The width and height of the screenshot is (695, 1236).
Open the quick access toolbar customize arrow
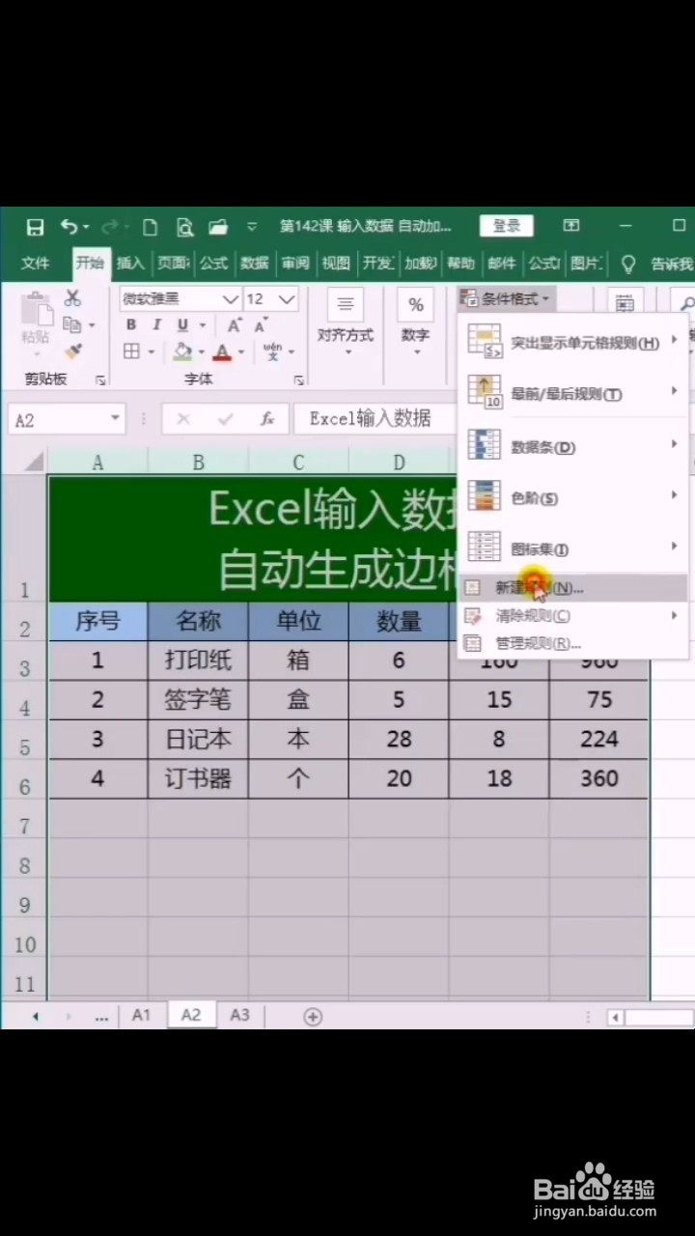coord(252,227)
